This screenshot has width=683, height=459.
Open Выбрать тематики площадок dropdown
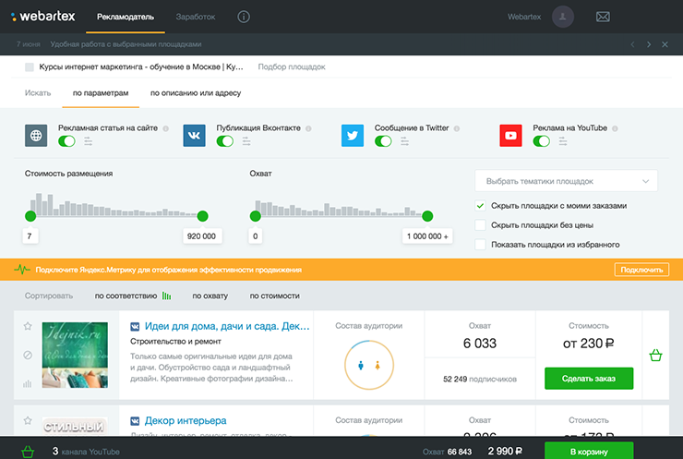tap(566, 181)
